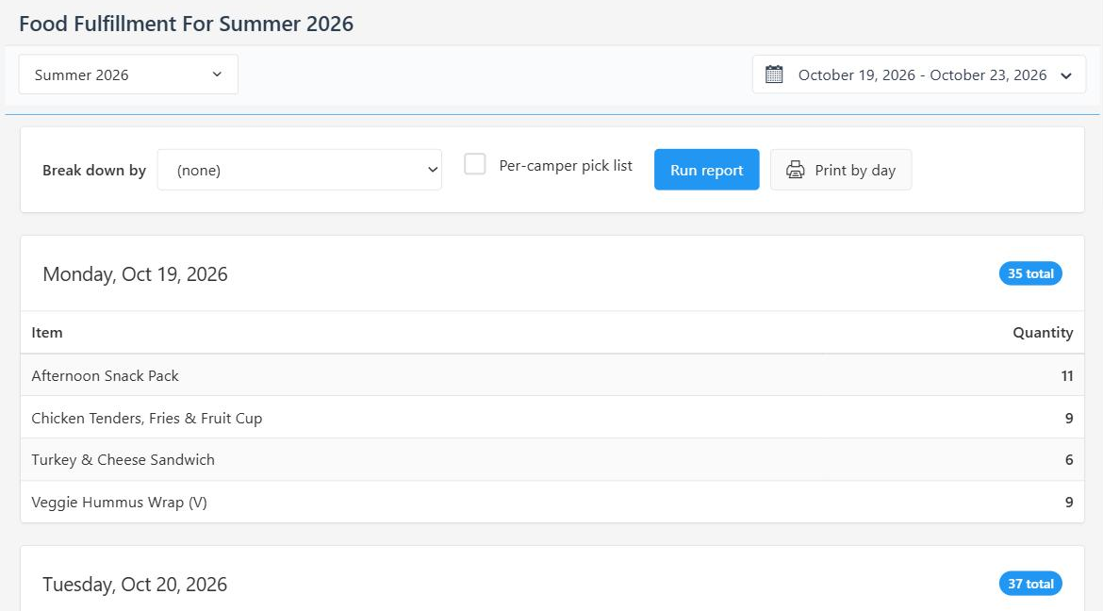Click quantity 11 for Afternoon Snack Pack
The image size is (1103, 611).
[x=1067, y=376]
